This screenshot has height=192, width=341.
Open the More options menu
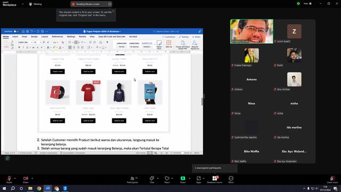tap(231, 180)
